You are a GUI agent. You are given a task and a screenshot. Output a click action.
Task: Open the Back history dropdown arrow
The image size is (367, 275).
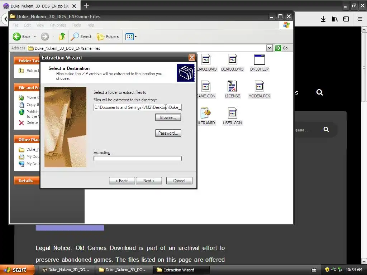pyautogui.click(x=35, y=37)
